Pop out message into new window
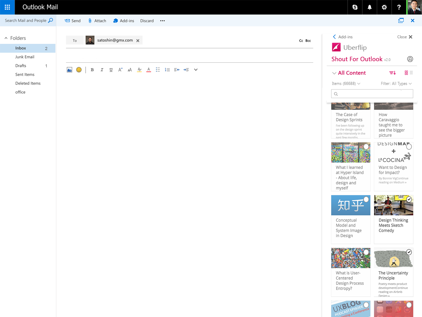Image resolution: width=422 pixels, height=317 pixels. (401, 20)
